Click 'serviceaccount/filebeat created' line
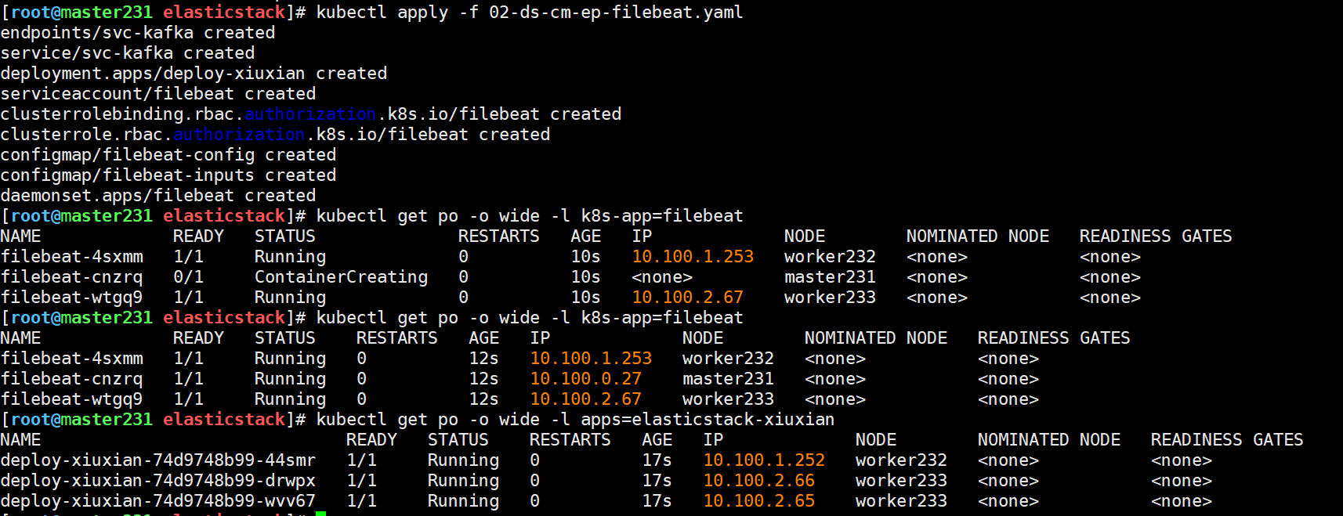The height and width of the screenshot is (516, 1343). coord(158,94)
